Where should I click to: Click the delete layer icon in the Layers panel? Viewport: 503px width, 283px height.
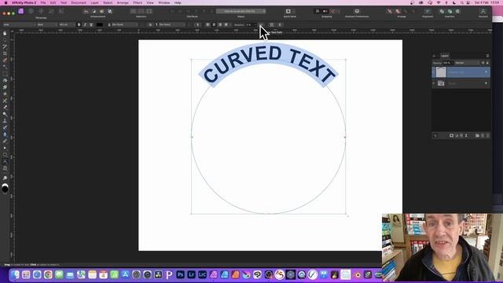click(487, 135)
